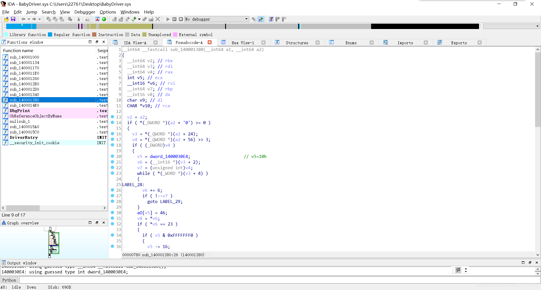Click the Python command input field
Image resolution: width=541 pixels, height=290 pixels.
(279, 280)
